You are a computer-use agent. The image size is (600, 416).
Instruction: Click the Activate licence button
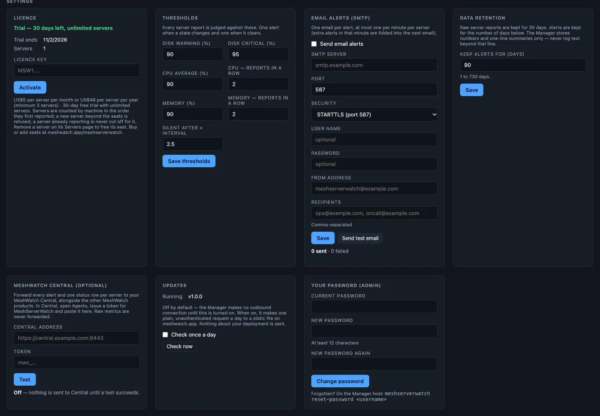coord(30,87)
